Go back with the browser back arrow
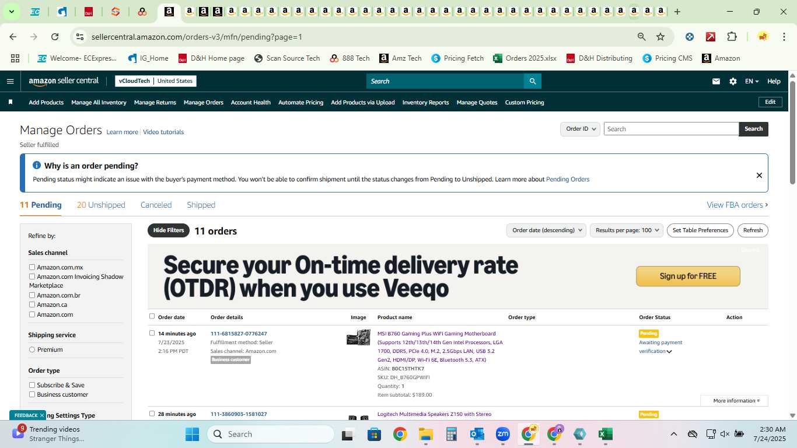This screenshot has width=797, height=448. (13, 37)
